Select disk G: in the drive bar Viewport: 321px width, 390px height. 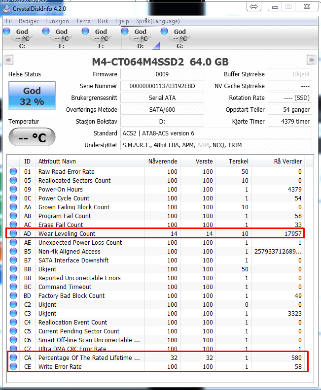pos(179,38)
